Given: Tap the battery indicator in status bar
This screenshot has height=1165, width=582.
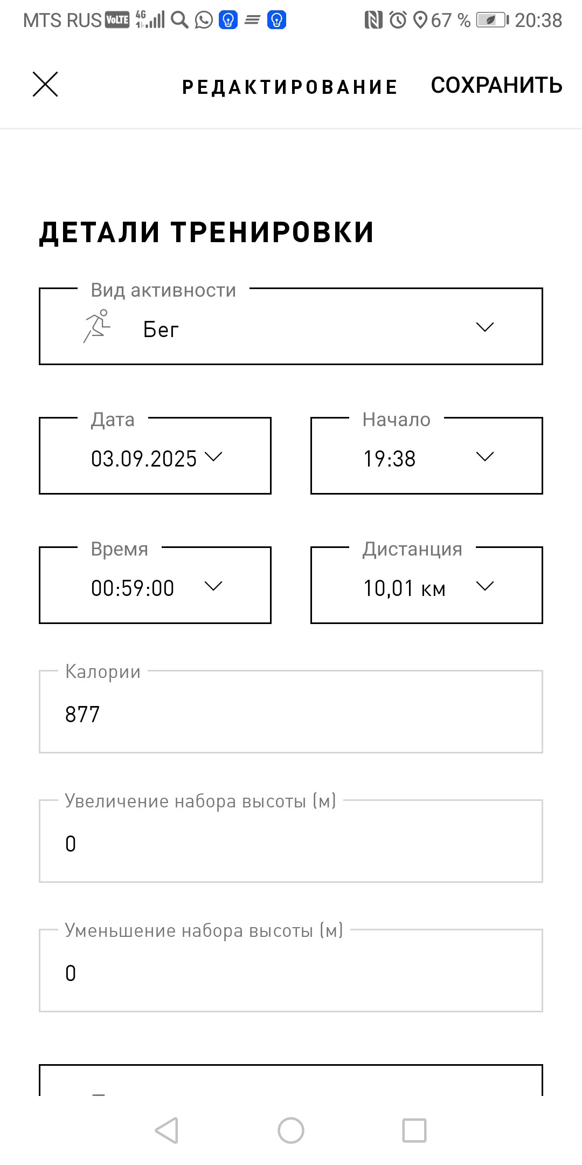Looking at the screenshot, I should point(492,20).
